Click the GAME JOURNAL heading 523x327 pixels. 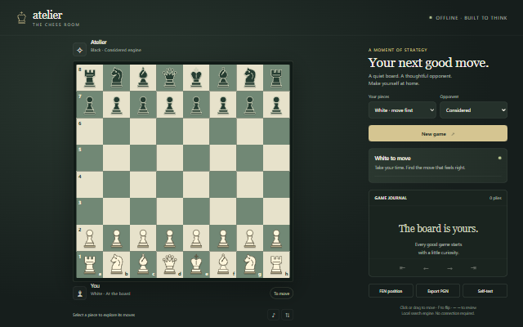[391, 198]
